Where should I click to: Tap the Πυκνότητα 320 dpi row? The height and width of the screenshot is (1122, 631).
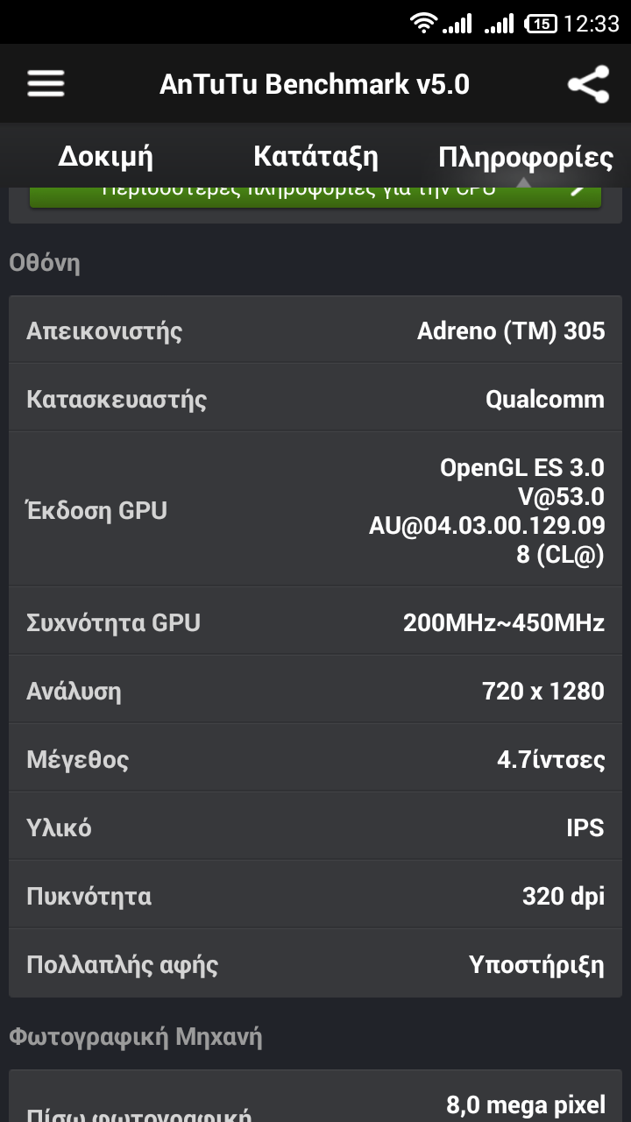pyautogui.click(x=315, y=896)
